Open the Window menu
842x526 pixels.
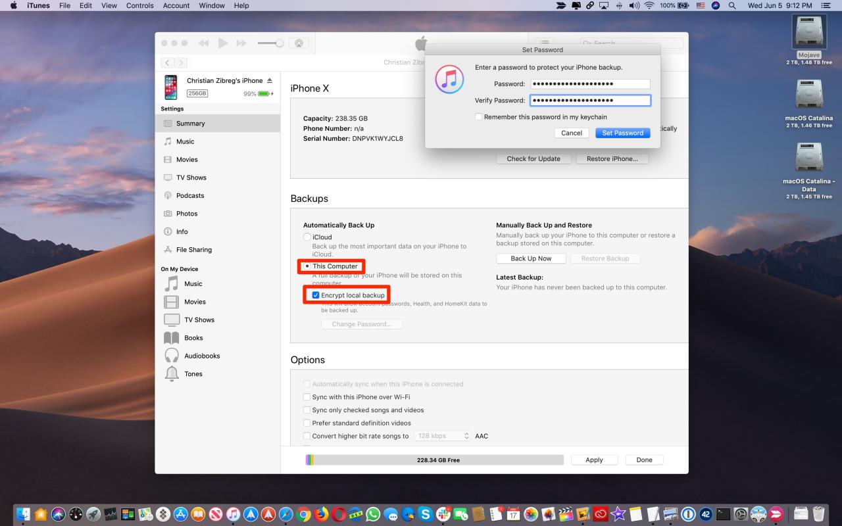[211, 5]
